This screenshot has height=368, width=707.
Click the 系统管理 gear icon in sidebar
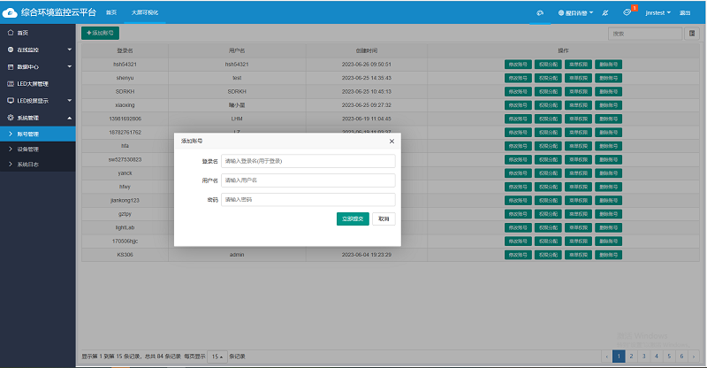point(10,117)
